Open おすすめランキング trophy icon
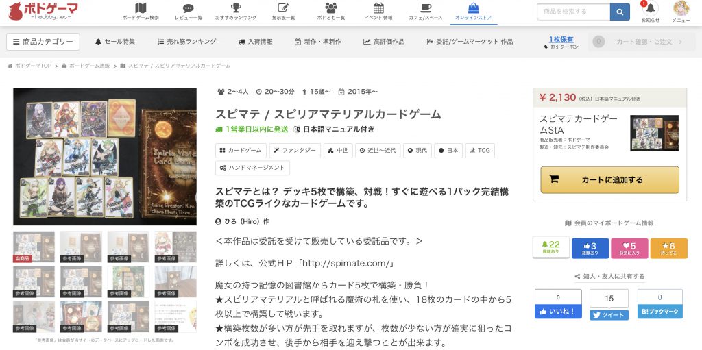This screenshot has width=702, height=350. coord(236,8)
